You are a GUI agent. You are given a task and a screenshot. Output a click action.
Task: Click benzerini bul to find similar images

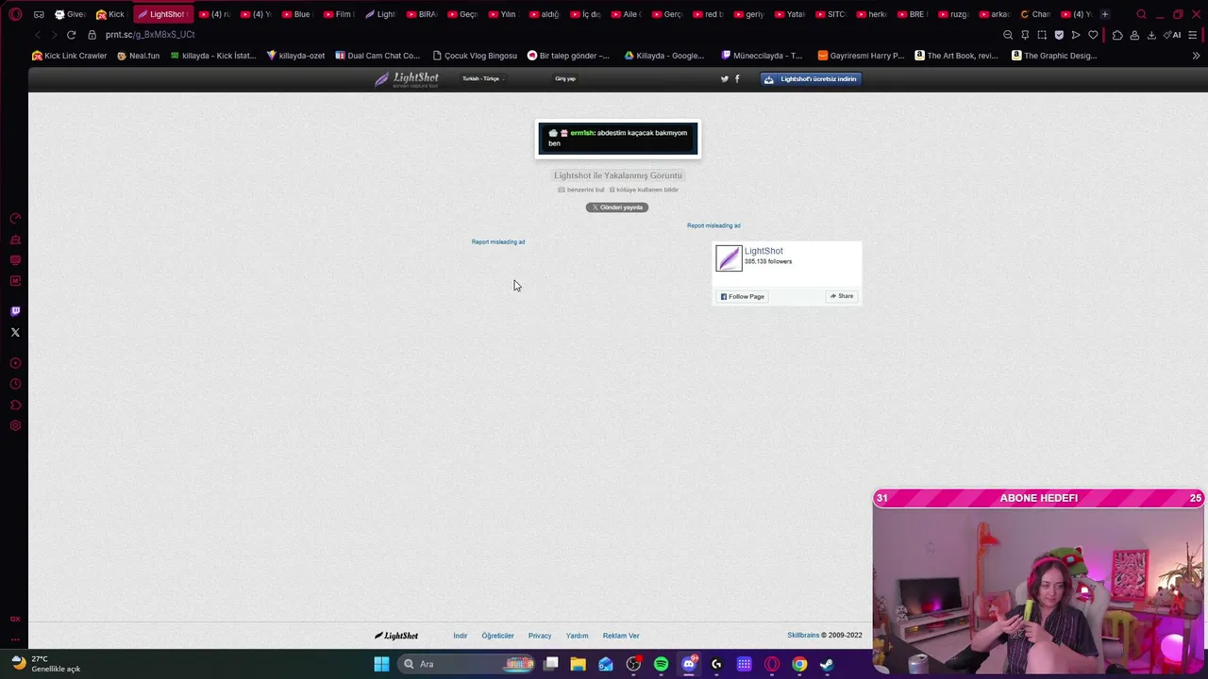click(581, 190)
